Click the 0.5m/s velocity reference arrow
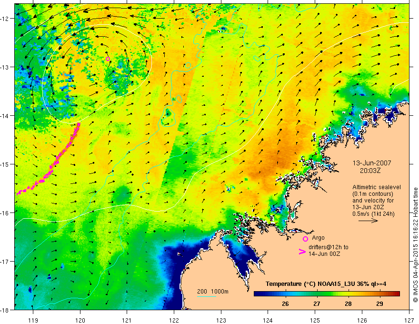This screenshot has width=419, height=324. coord(368,221)
